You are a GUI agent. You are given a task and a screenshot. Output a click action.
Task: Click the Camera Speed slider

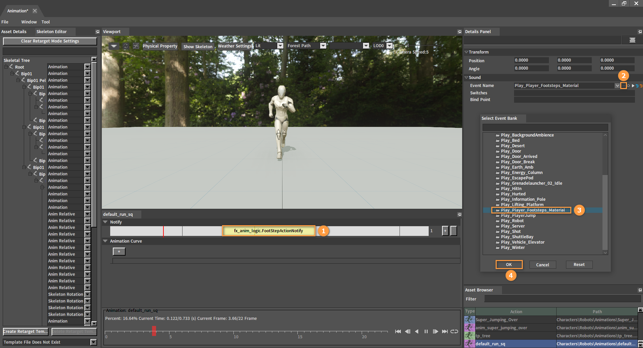tap(408, 46)
